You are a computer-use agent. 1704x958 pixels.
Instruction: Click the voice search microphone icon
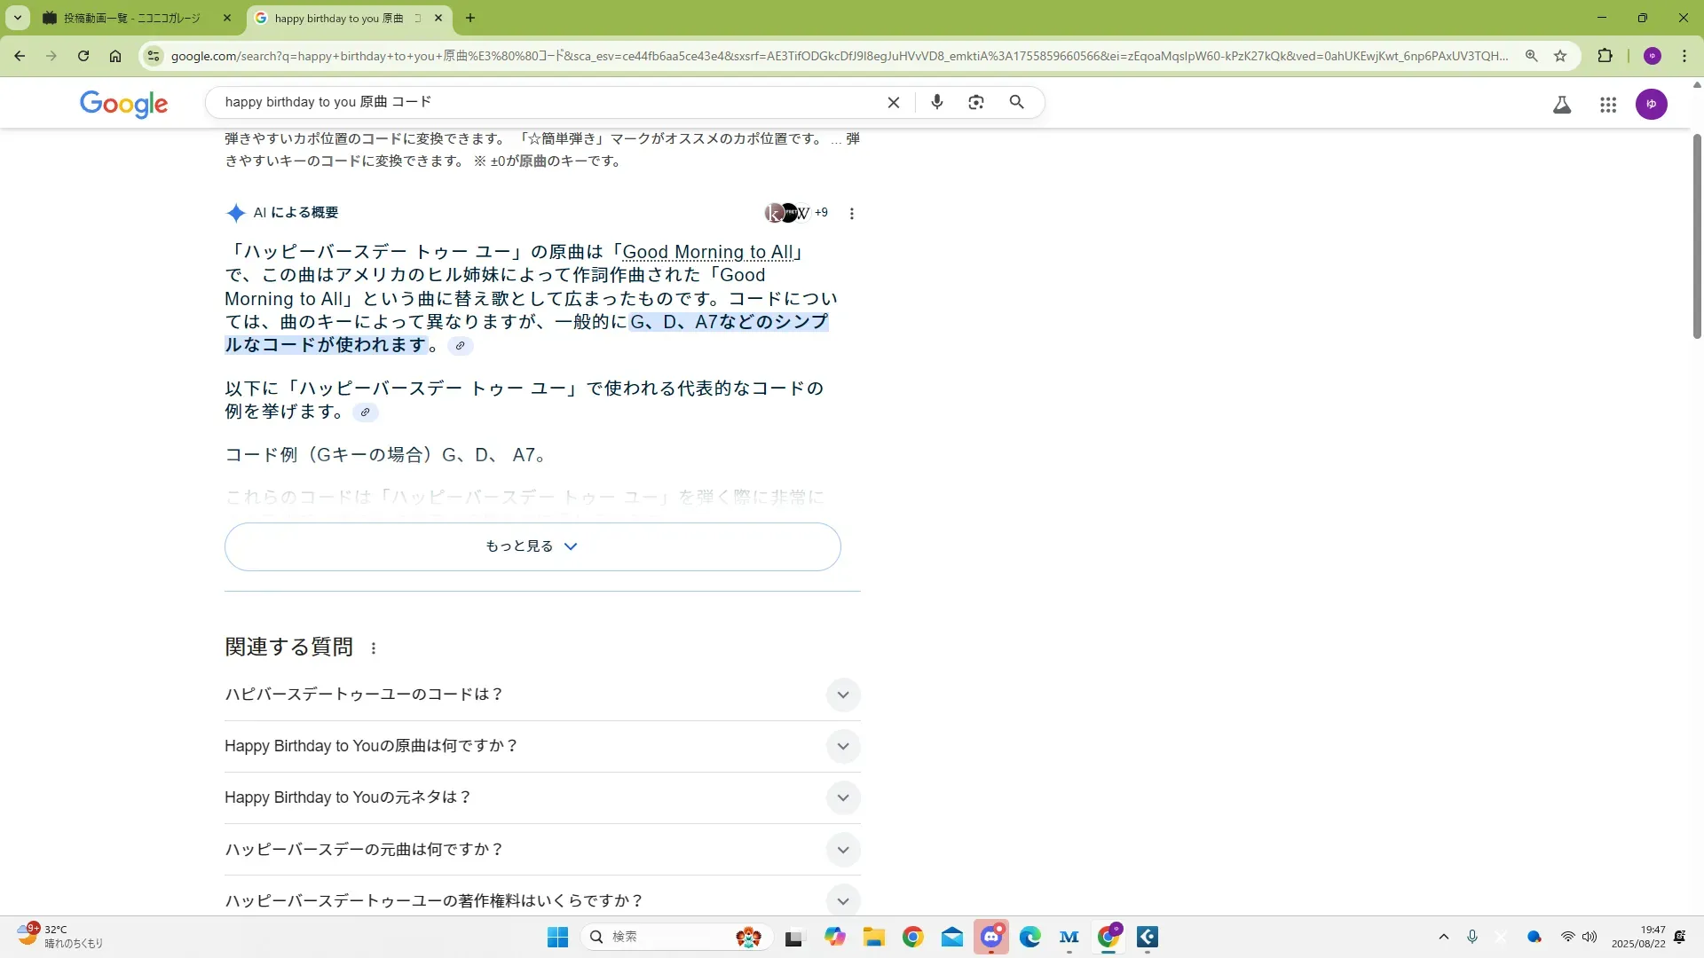click(x=936, y=102)
